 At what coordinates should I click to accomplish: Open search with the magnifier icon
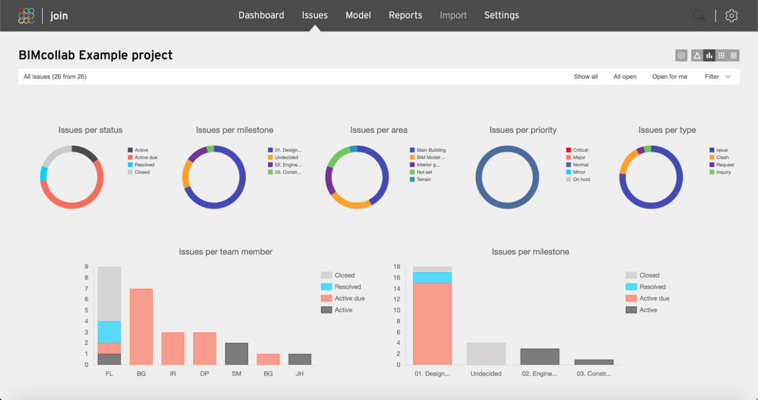point(699,16)
